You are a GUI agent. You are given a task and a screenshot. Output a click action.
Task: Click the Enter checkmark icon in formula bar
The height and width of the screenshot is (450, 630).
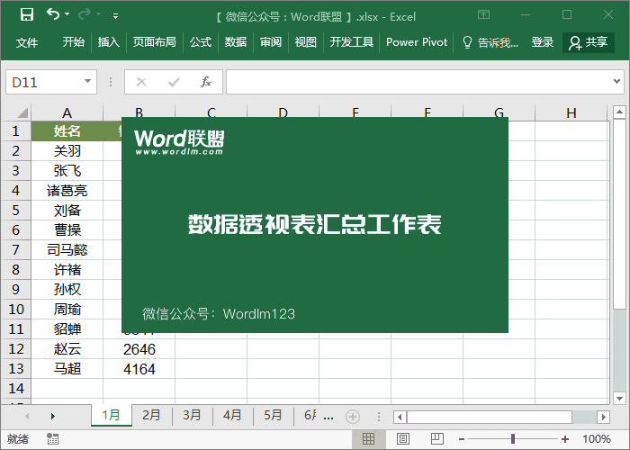point(174,82)
